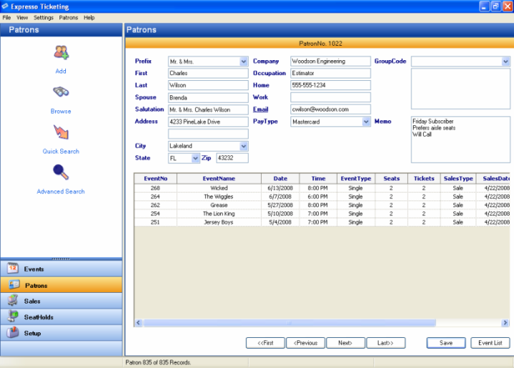Click the Email link label
Image resolution: width=514 pixels, height=368 pixels.
tap(261, 110)
